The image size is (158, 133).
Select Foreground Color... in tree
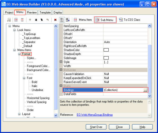point(38,66)
